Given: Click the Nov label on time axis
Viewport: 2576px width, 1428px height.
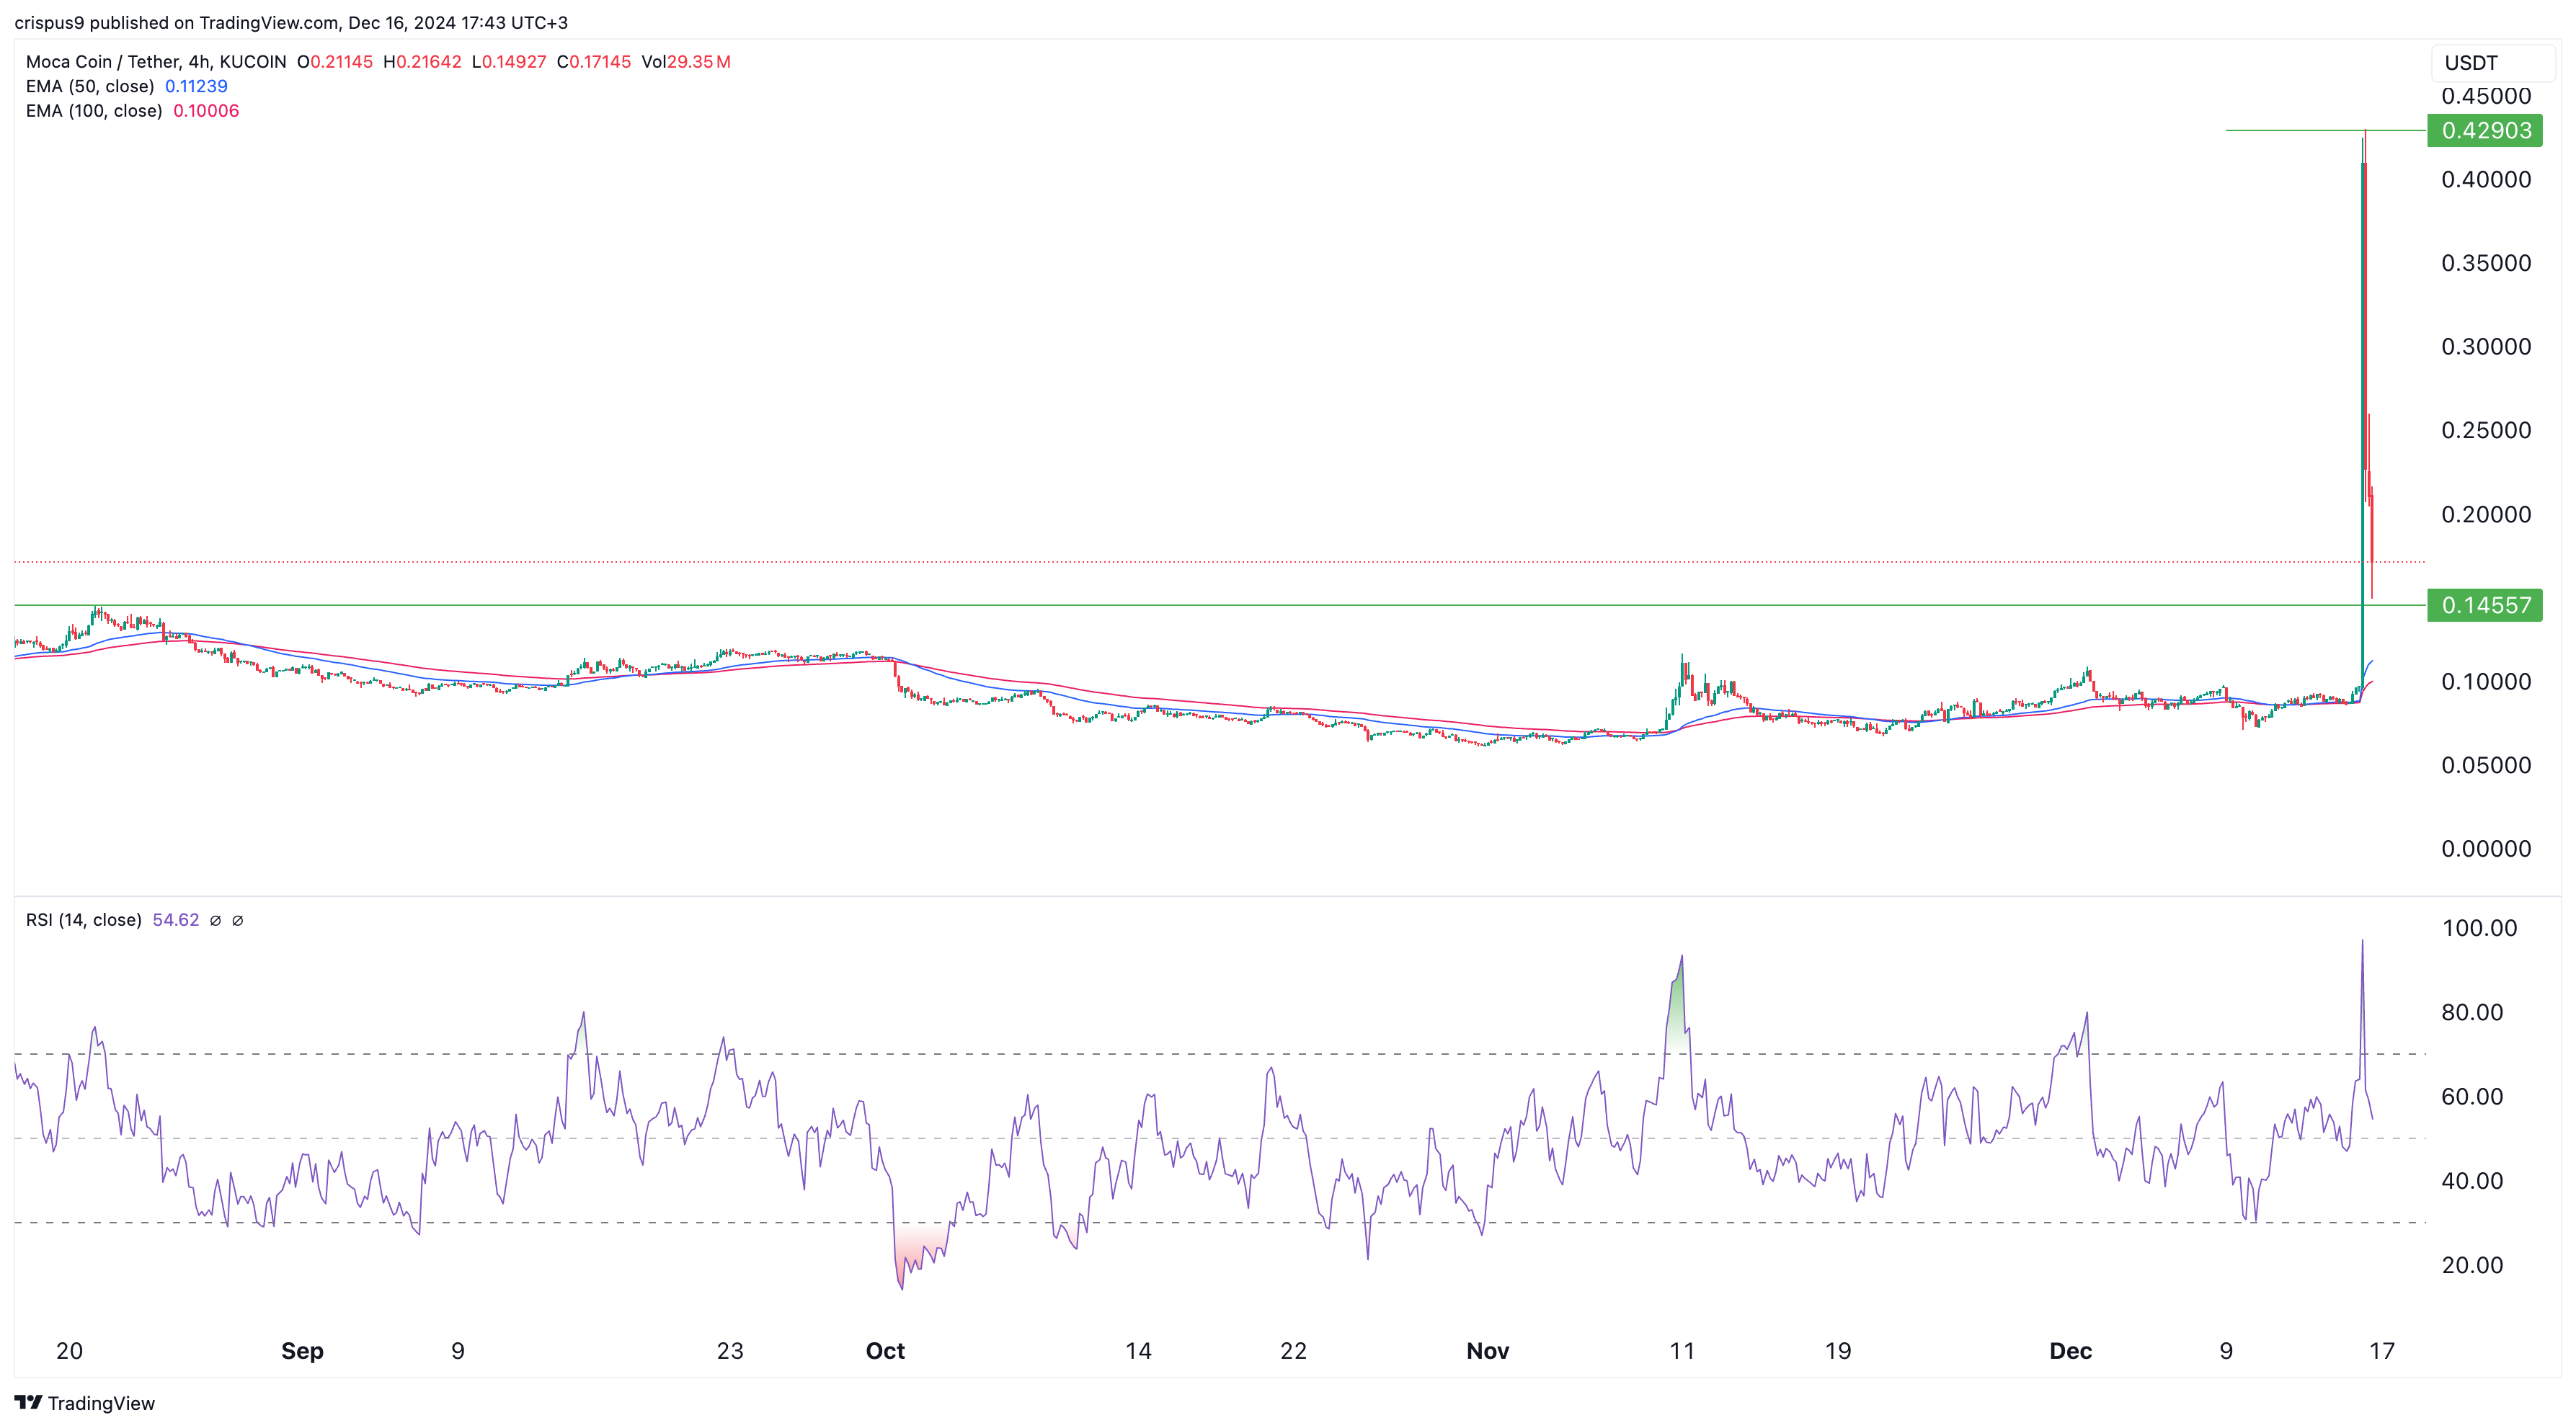Looking at the screenshot, I should (x=1488, y=1352).
